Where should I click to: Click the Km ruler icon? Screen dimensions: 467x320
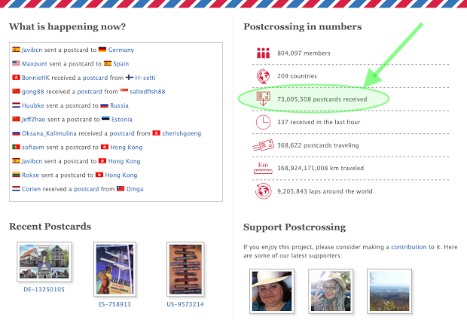(263, 168)
